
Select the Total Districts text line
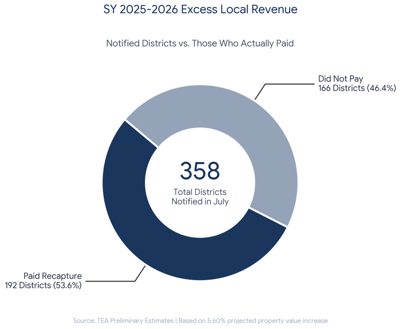(200, 192)
